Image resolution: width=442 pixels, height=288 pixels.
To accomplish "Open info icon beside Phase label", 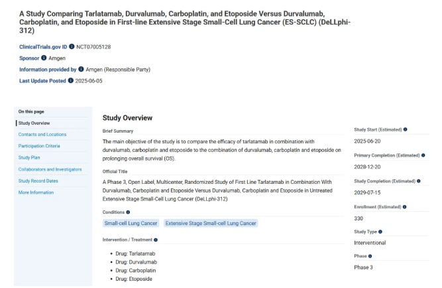I will point(370,256).
